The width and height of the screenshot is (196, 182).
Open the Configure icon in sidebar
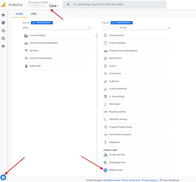point(3,46)
